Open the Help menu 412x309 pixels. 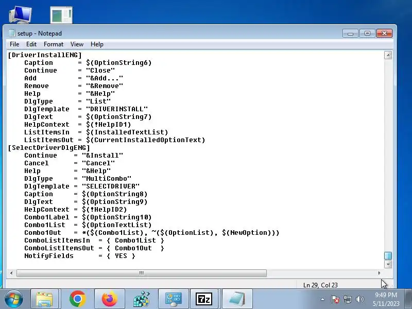click(x=97, y=44)
